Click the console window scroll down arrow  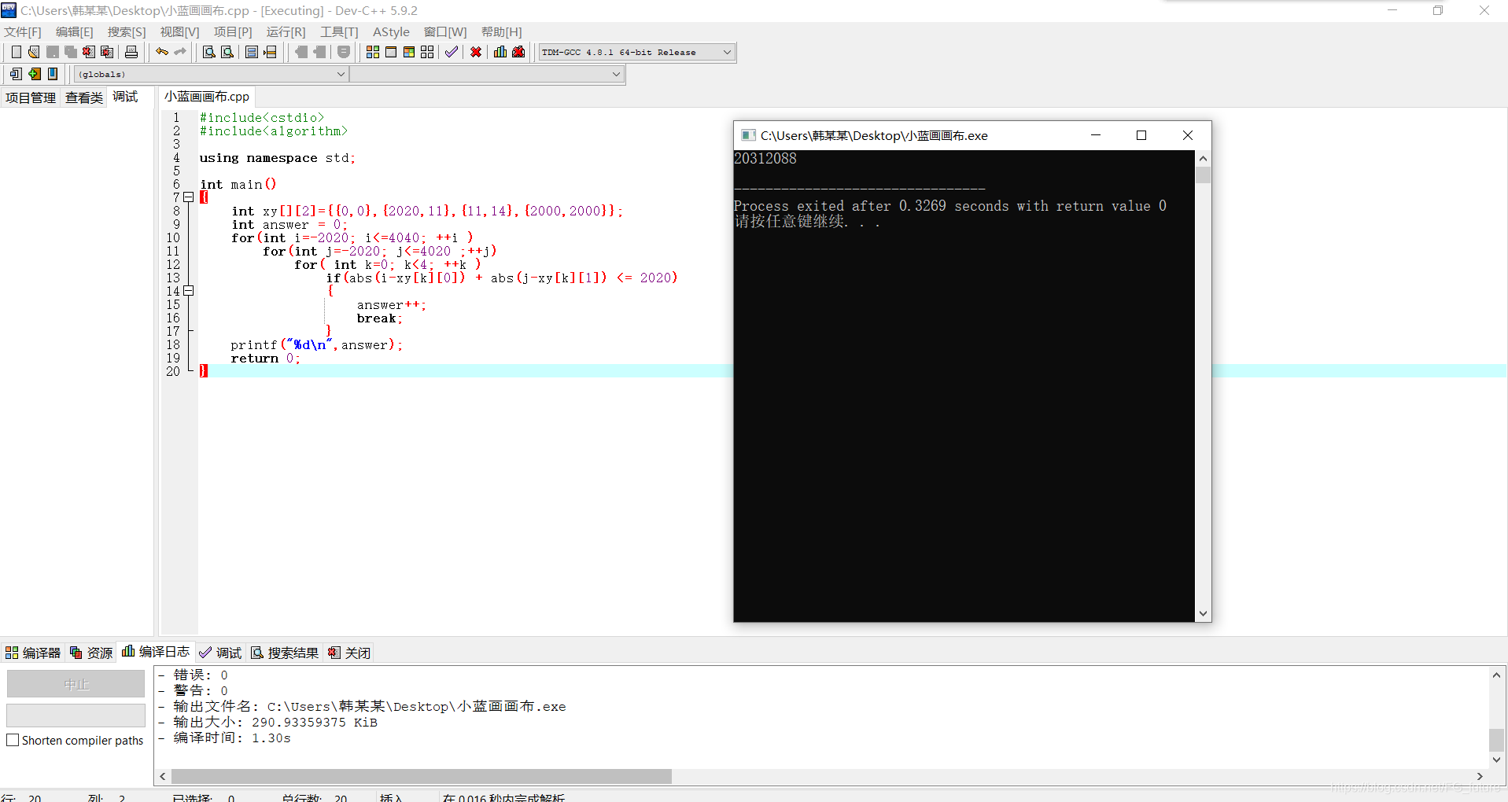pyautogui.click(x=1203, y=613)
